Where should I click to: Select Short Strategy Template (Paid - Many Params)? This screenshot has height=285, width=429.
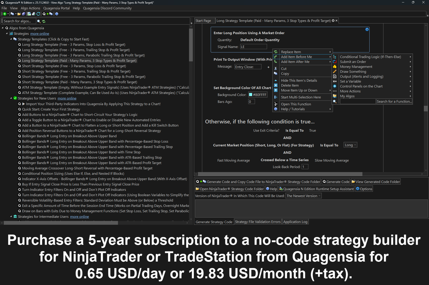pyautogui.click(x=80, y=82)
